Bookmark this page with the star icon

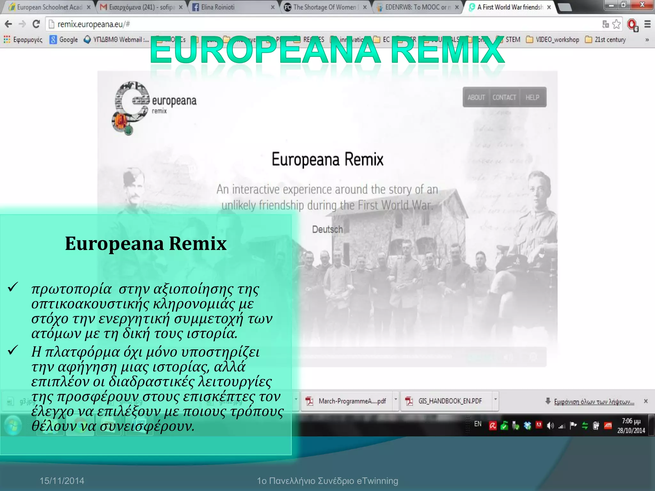pos(616,24)
